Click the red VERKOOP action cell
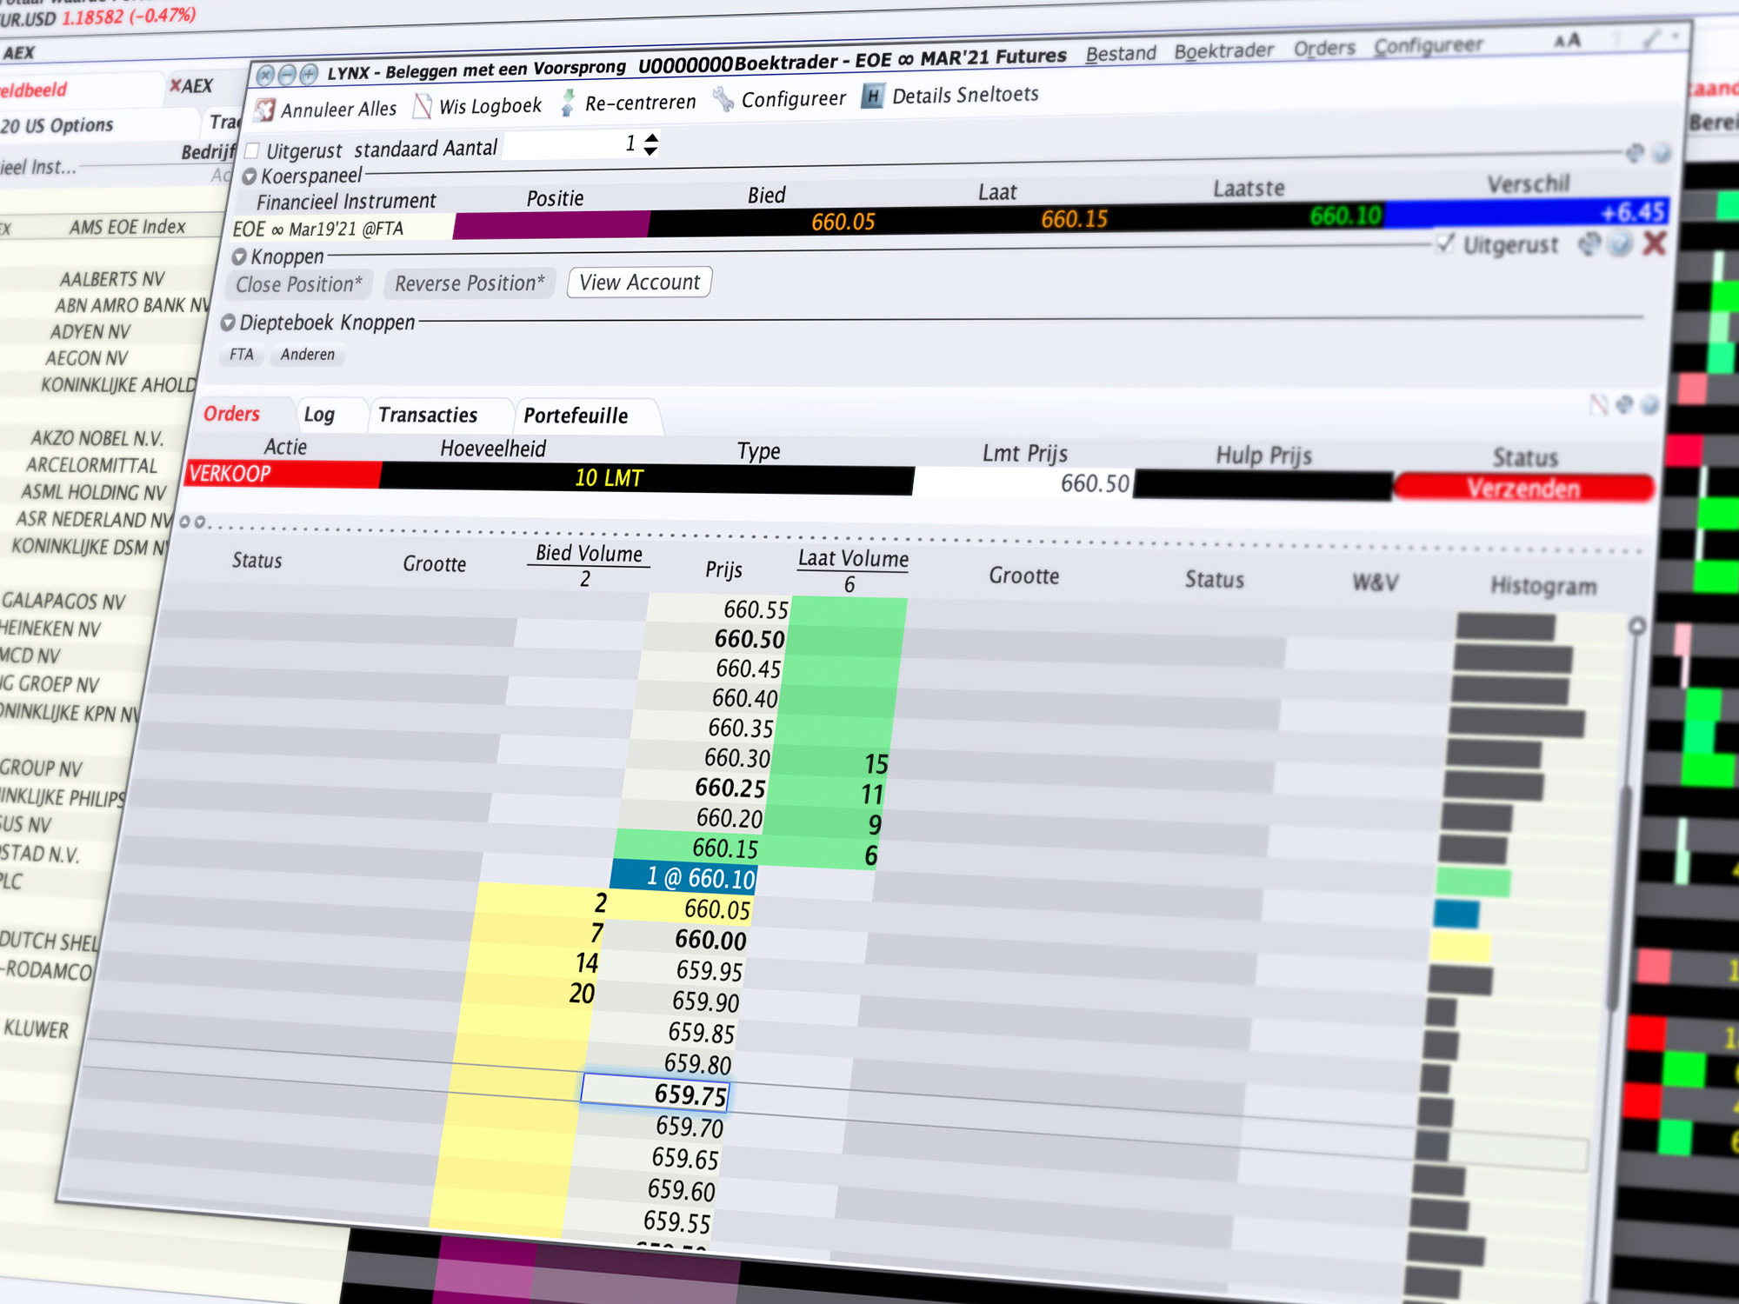The height and width of the screenshot is (1304, 1739). (283, 474)
